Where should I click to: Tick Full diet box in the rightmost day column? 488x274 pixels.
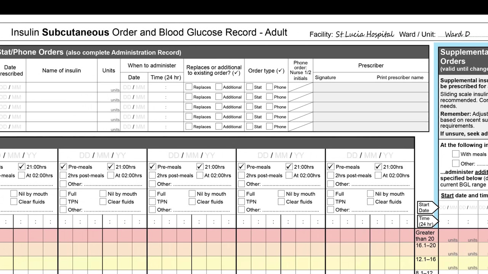click(x=331, y=194)
